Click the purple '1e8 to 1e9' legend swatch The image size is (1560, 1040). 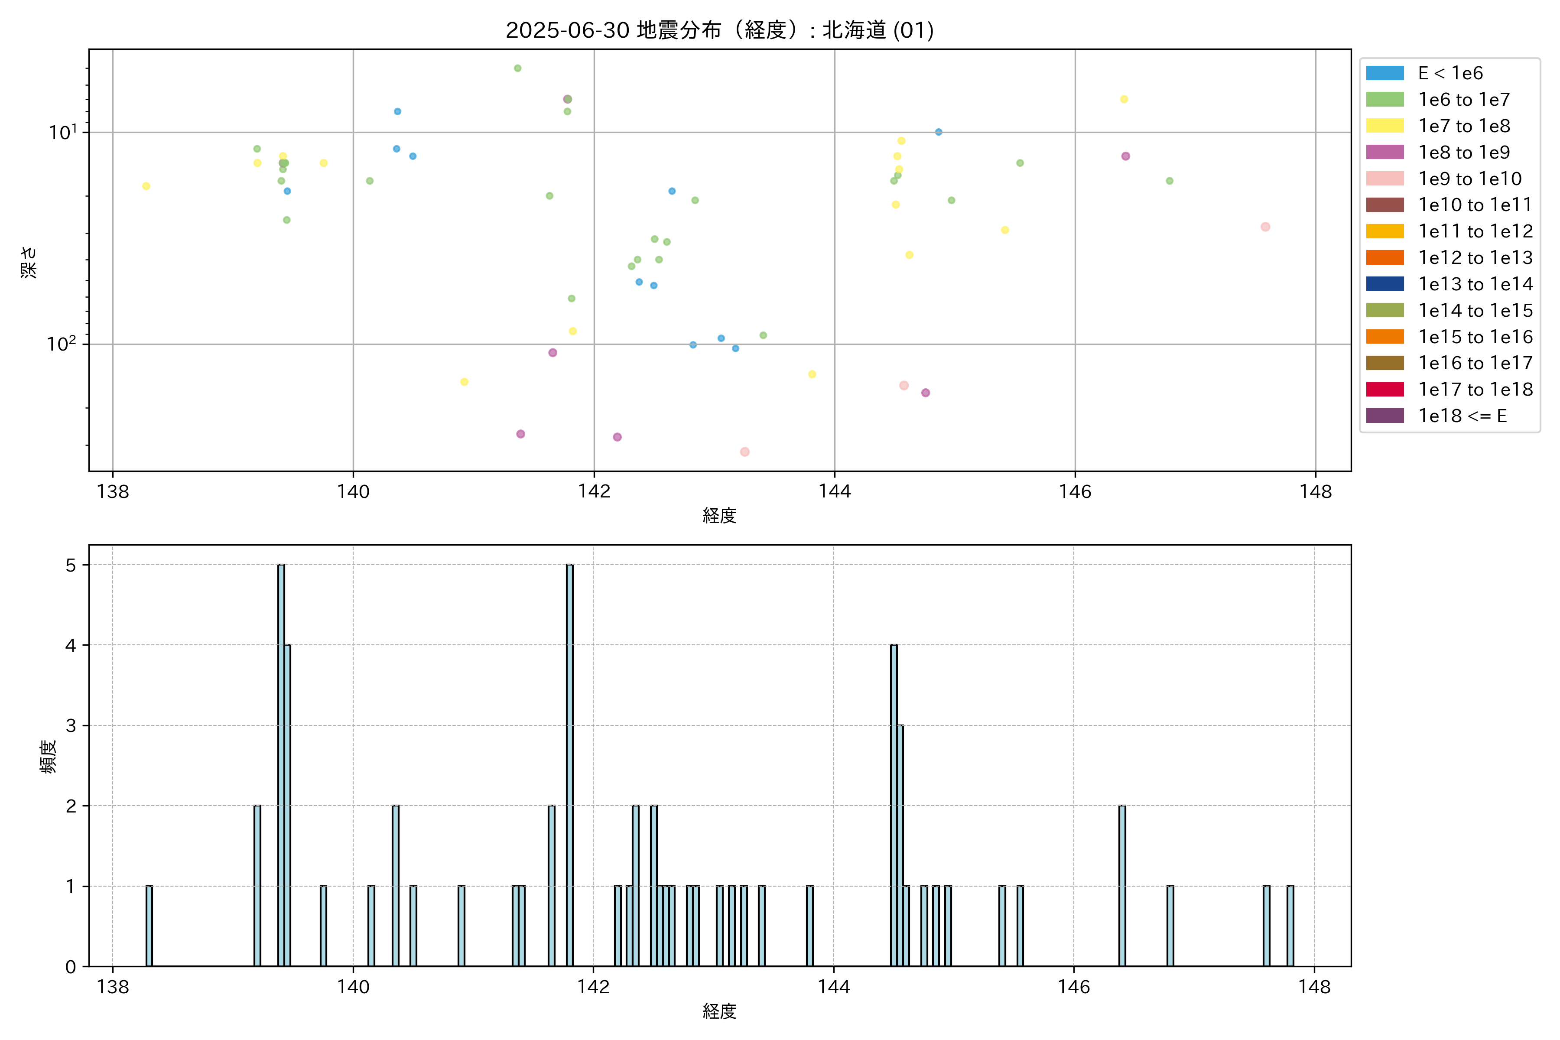1384,153
